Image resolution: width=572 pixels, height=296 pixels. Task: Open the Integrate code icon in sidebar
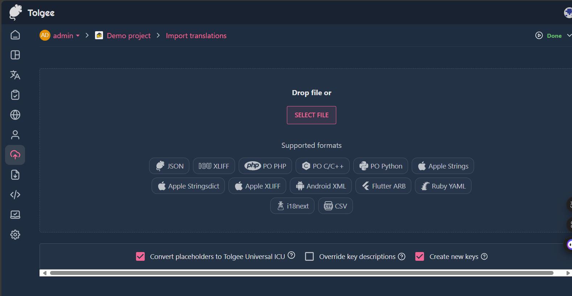[x=15, y=195]
